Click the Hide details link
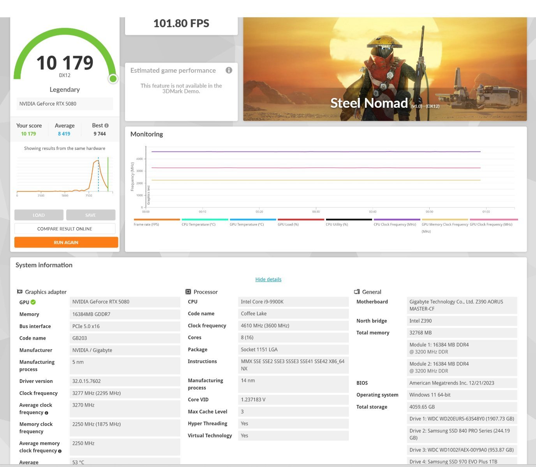This screenshot has height=467, width=536. point(268,279)
